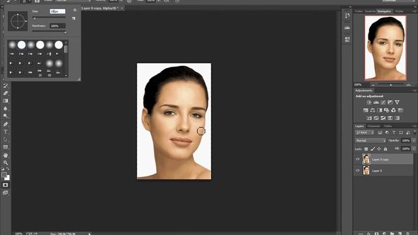Turn layer filtering switch on or off

click(x=415, y=132)
